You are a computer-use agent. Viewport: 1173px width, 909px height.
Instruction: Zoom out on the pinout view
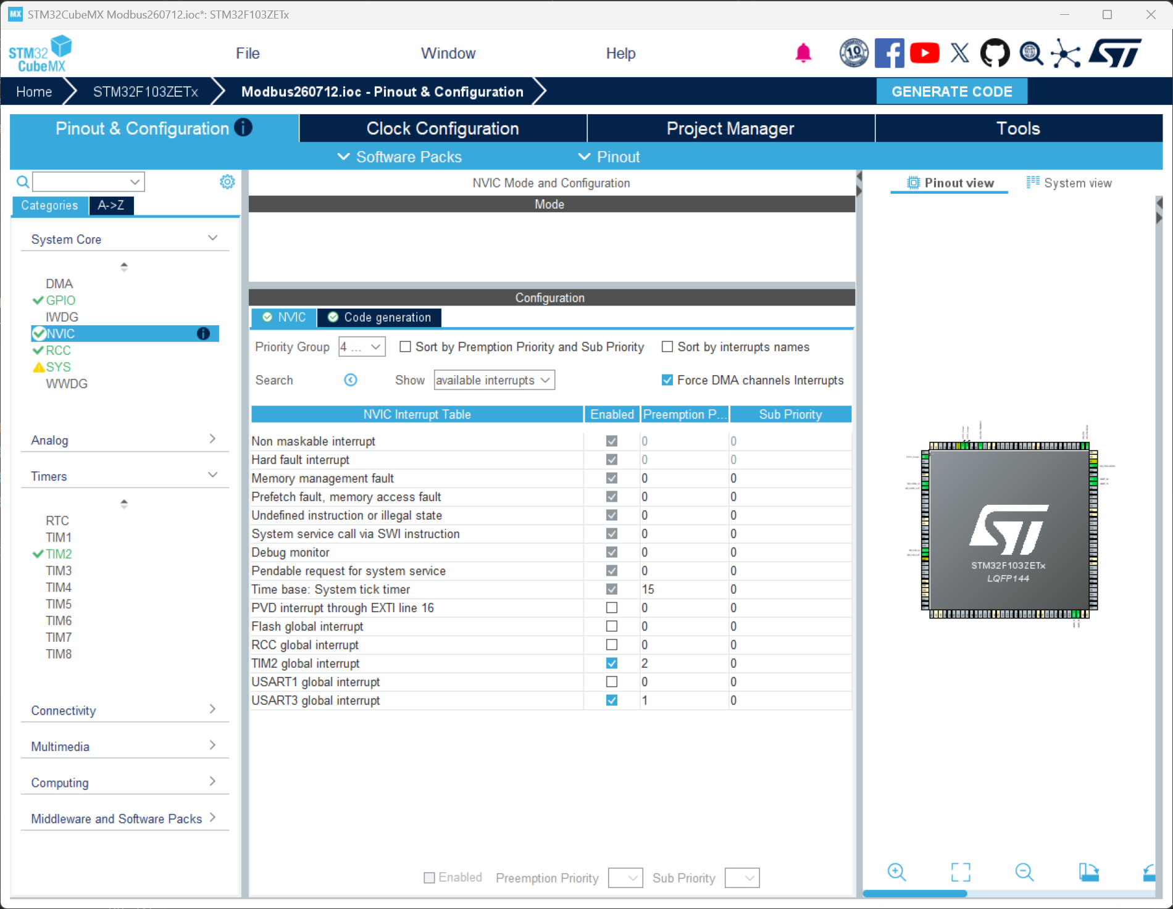pyautogui.click(x=1024, y=872)
